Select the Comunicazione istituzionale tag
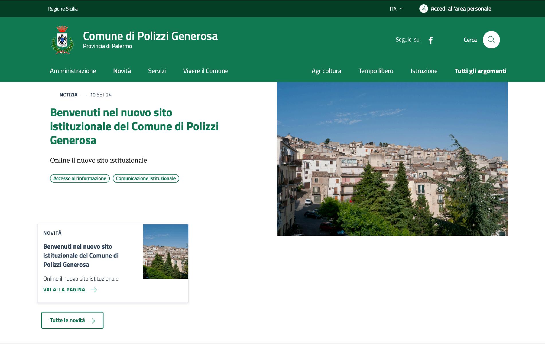 (146, 178)
